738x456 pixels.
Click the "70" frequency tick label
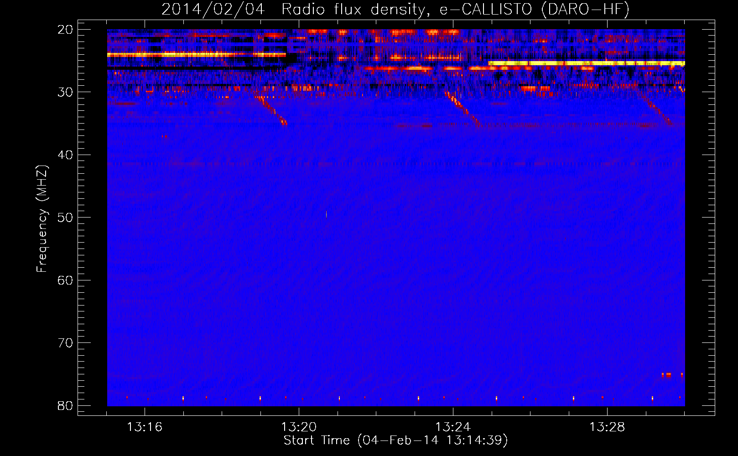tap(66, 343)
